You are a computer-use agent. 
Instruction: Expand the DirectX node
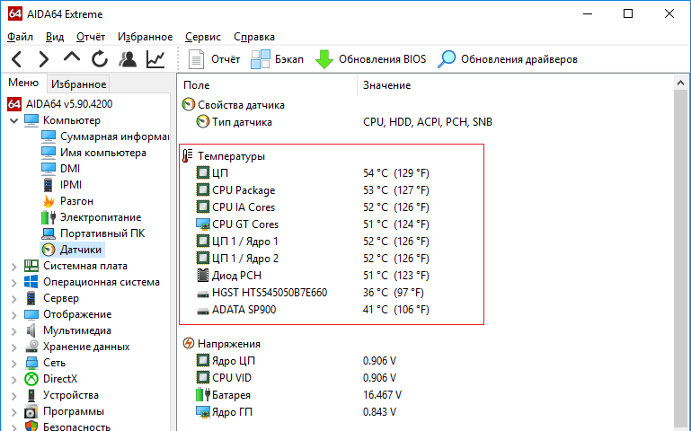13,379
